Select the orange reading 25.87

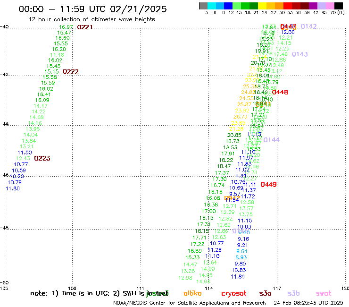coord(244,104)
